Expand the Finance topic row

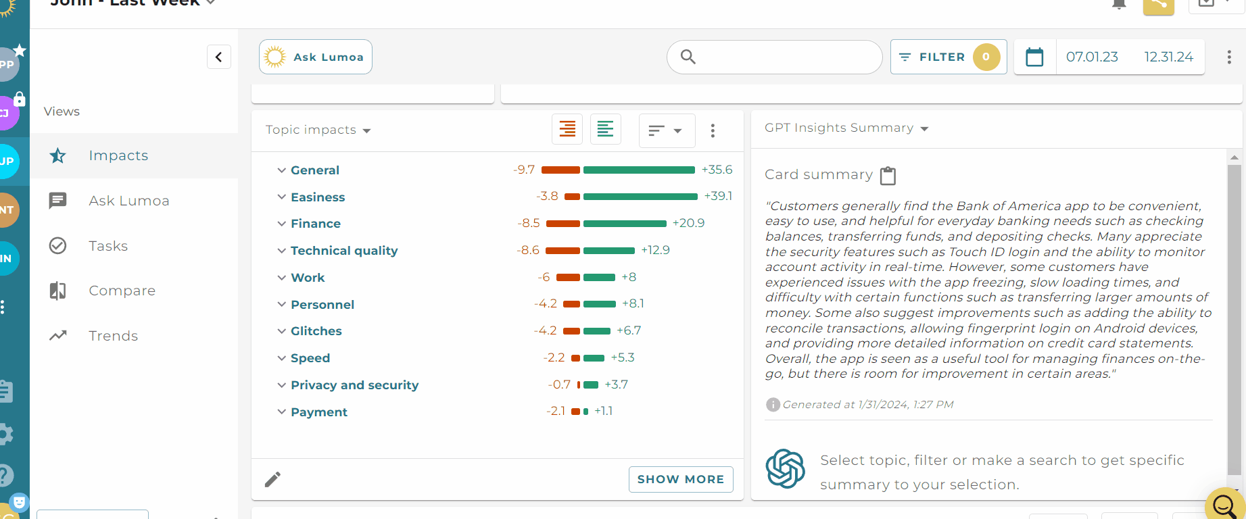click(x=281, y=224)
